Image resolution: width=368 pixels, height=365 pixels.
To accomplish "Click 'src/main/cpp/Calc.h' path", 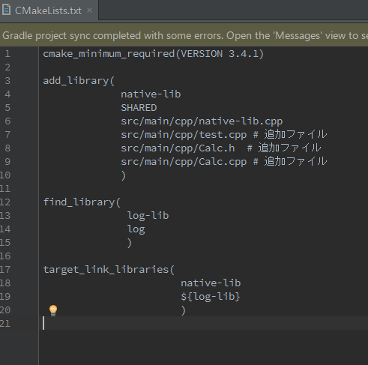I will tap(178, 148).
